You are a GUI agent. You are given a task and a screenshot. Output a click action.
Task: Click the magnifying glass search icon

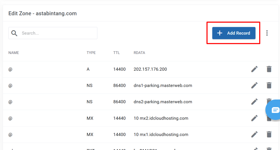(14, 33)
